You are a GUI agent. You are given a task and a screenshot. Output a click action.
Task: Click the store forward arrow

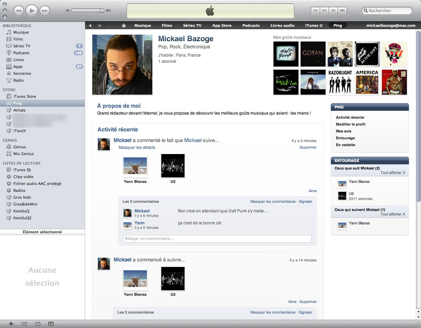click(x=100, y=25)
